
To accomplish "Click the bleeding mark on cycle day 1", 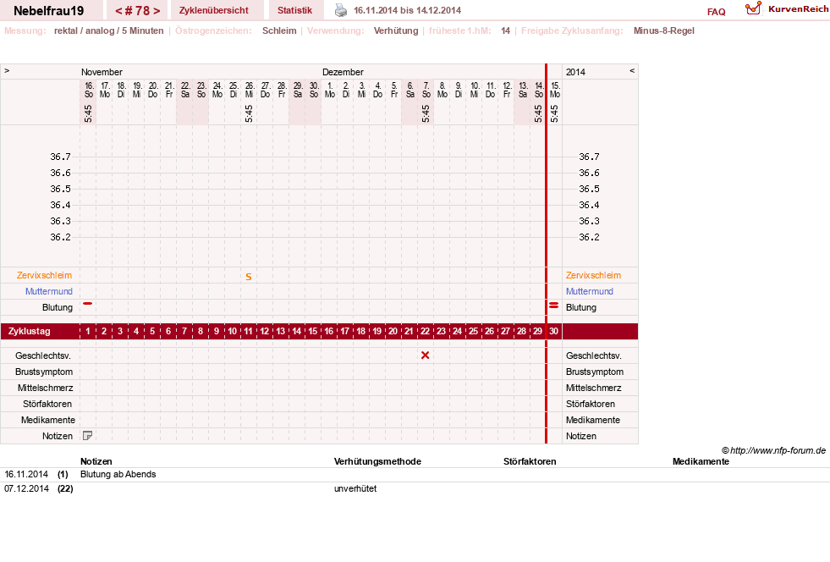I will click(x=88, y=304).
